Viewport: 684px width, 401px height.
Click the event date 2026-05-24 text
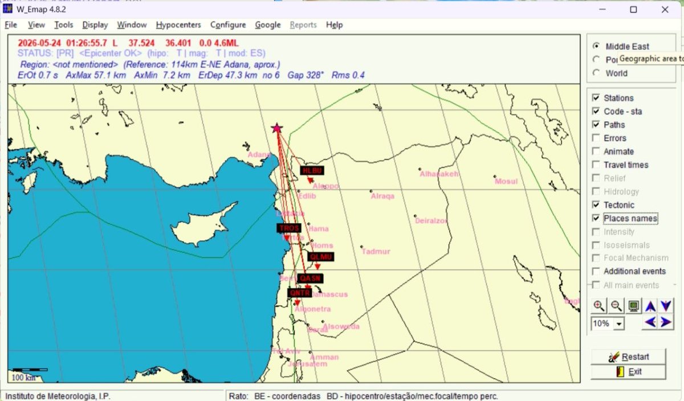coord(39,43)
